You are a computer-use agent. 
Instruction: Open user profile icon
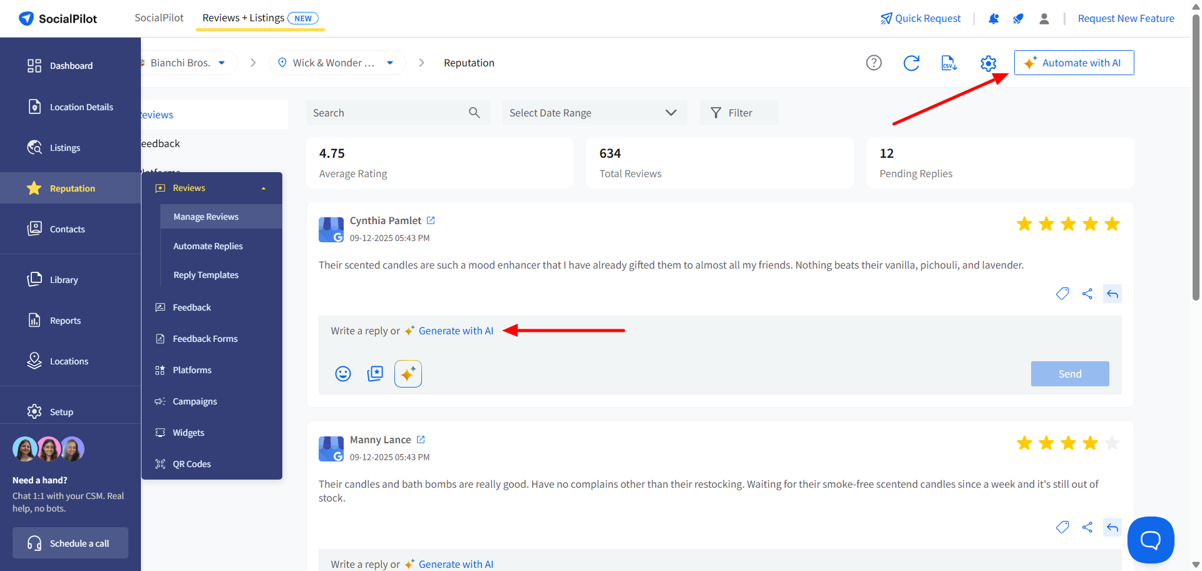pos(1044,19)
